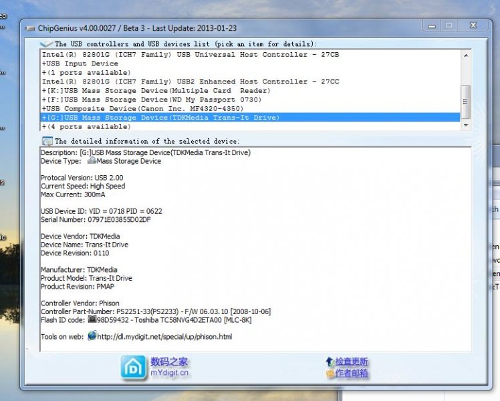Click the detailed information header icon
Image resolution: width=500 pixels, height=401 pixels.
tap(47, 141)
